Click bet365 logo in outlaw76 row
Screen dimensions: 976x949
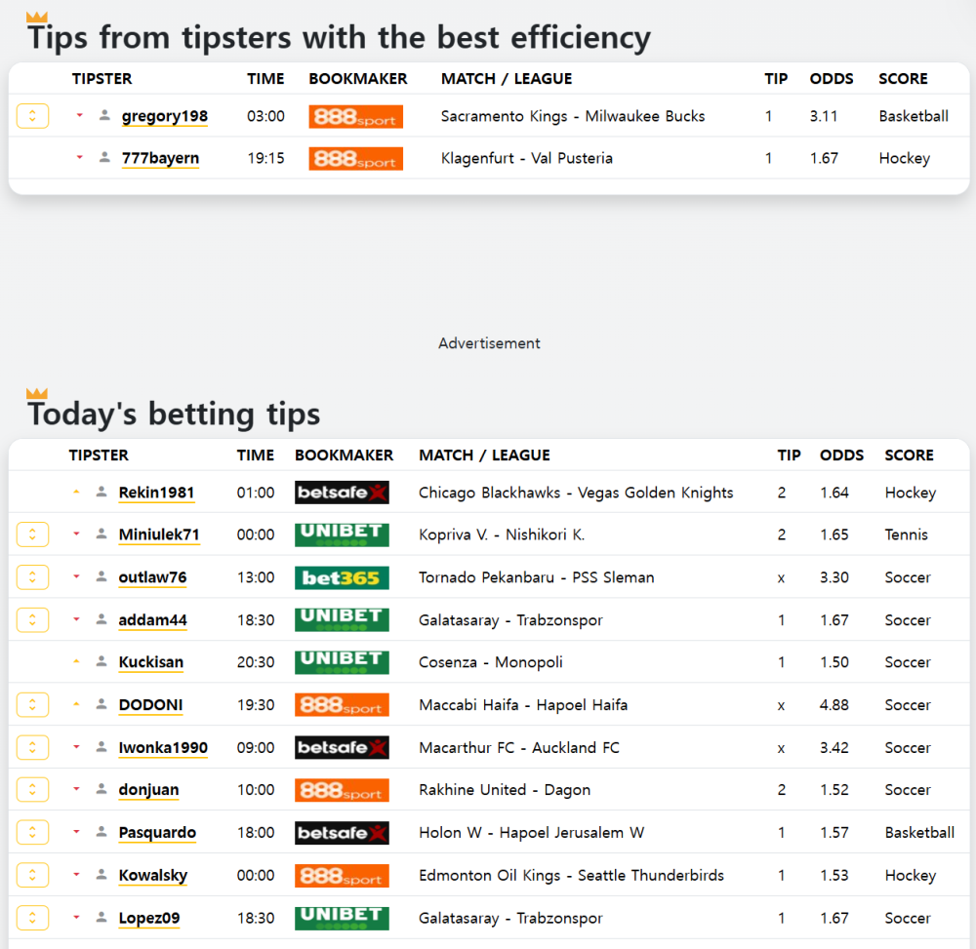(x=342, y=577)
